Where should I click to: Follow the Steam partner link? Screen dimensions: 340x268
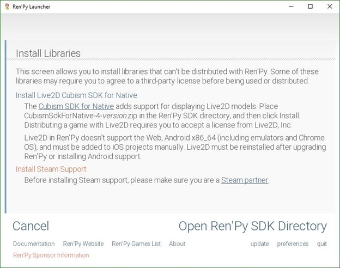245,180
